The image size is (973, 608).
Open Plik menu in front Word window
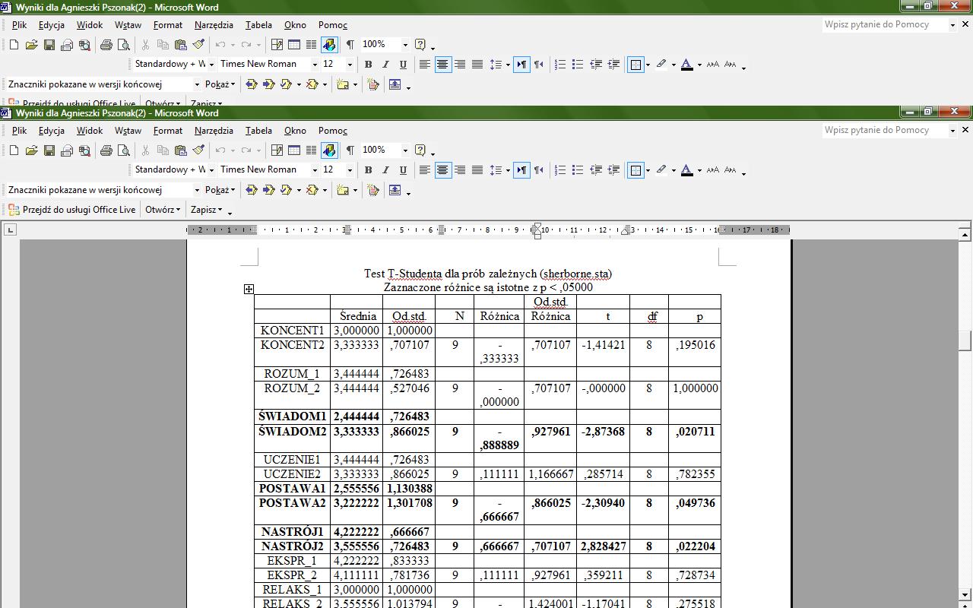point(20,131)
